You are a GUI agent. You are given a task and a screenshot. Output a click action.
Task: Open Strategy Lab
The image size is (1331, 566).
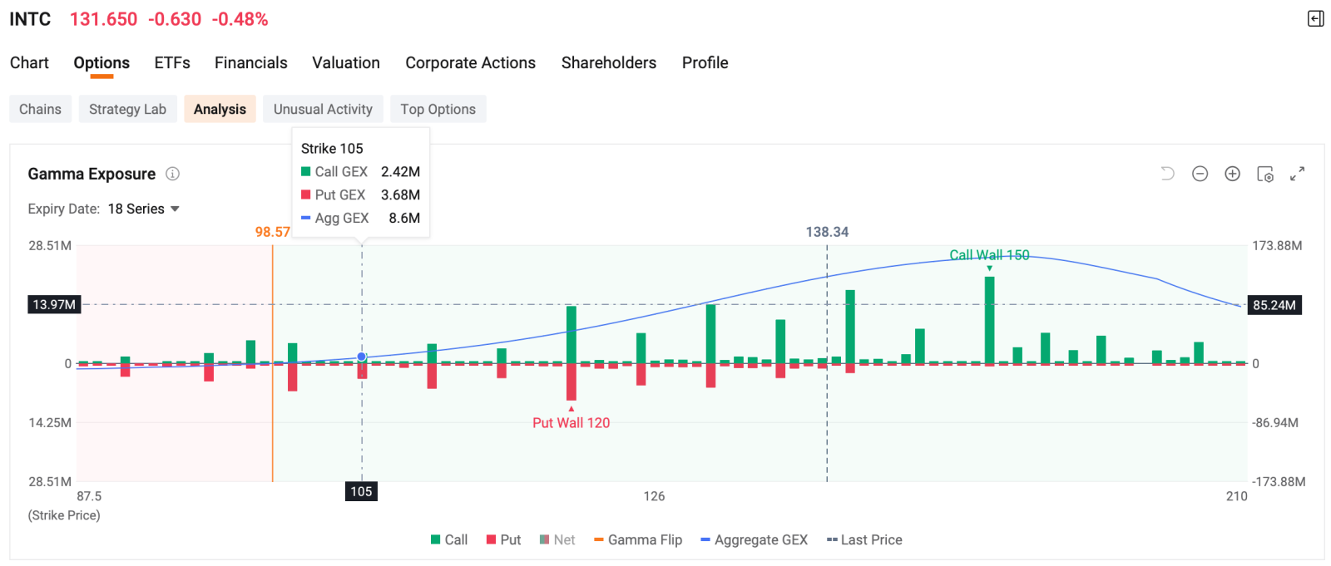127,109
